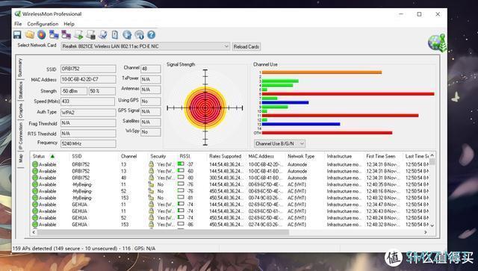Click the toolbar icon with green arrow

coord(78,35)
